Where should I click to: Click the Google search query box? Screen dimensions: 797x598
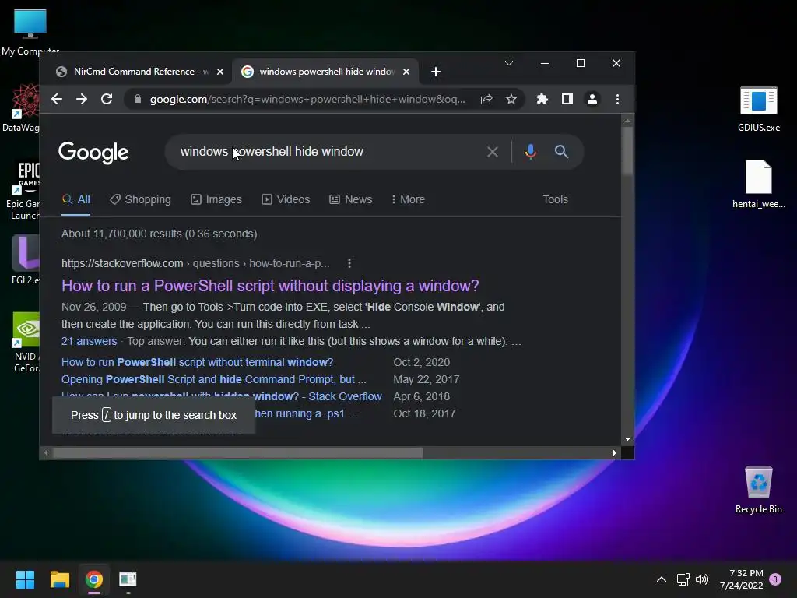[325, 152]
